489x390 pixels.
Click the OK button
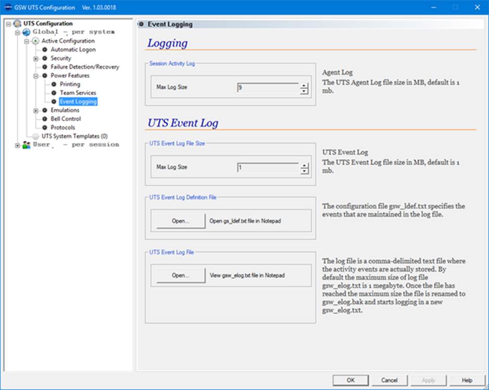pos(351,380)
